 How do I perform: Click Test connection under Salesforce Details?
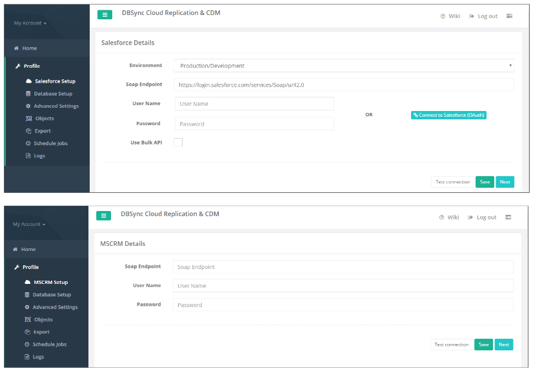pyautogui.click(x=452, y=182)
